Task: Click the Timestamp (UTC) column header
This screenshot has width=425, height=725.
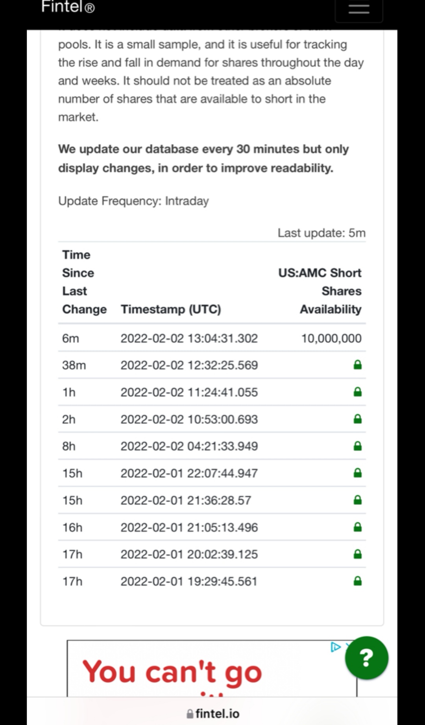Action: coord(171,309)
